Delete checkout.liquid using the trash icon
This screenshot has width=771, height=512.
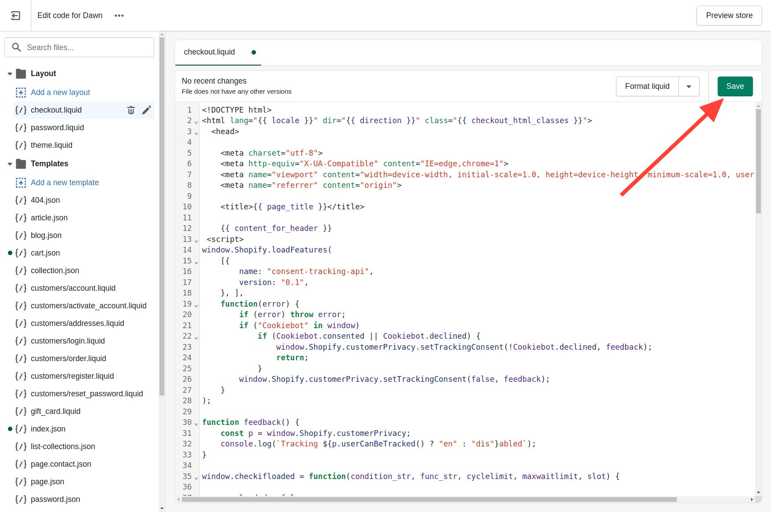pyautogui.click(x=131, y=110)
